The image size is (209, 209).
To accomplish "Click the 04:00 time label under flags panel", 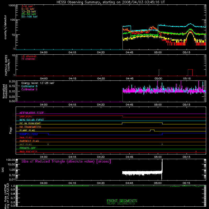I will pyautogui.click(x=44, y=157).
